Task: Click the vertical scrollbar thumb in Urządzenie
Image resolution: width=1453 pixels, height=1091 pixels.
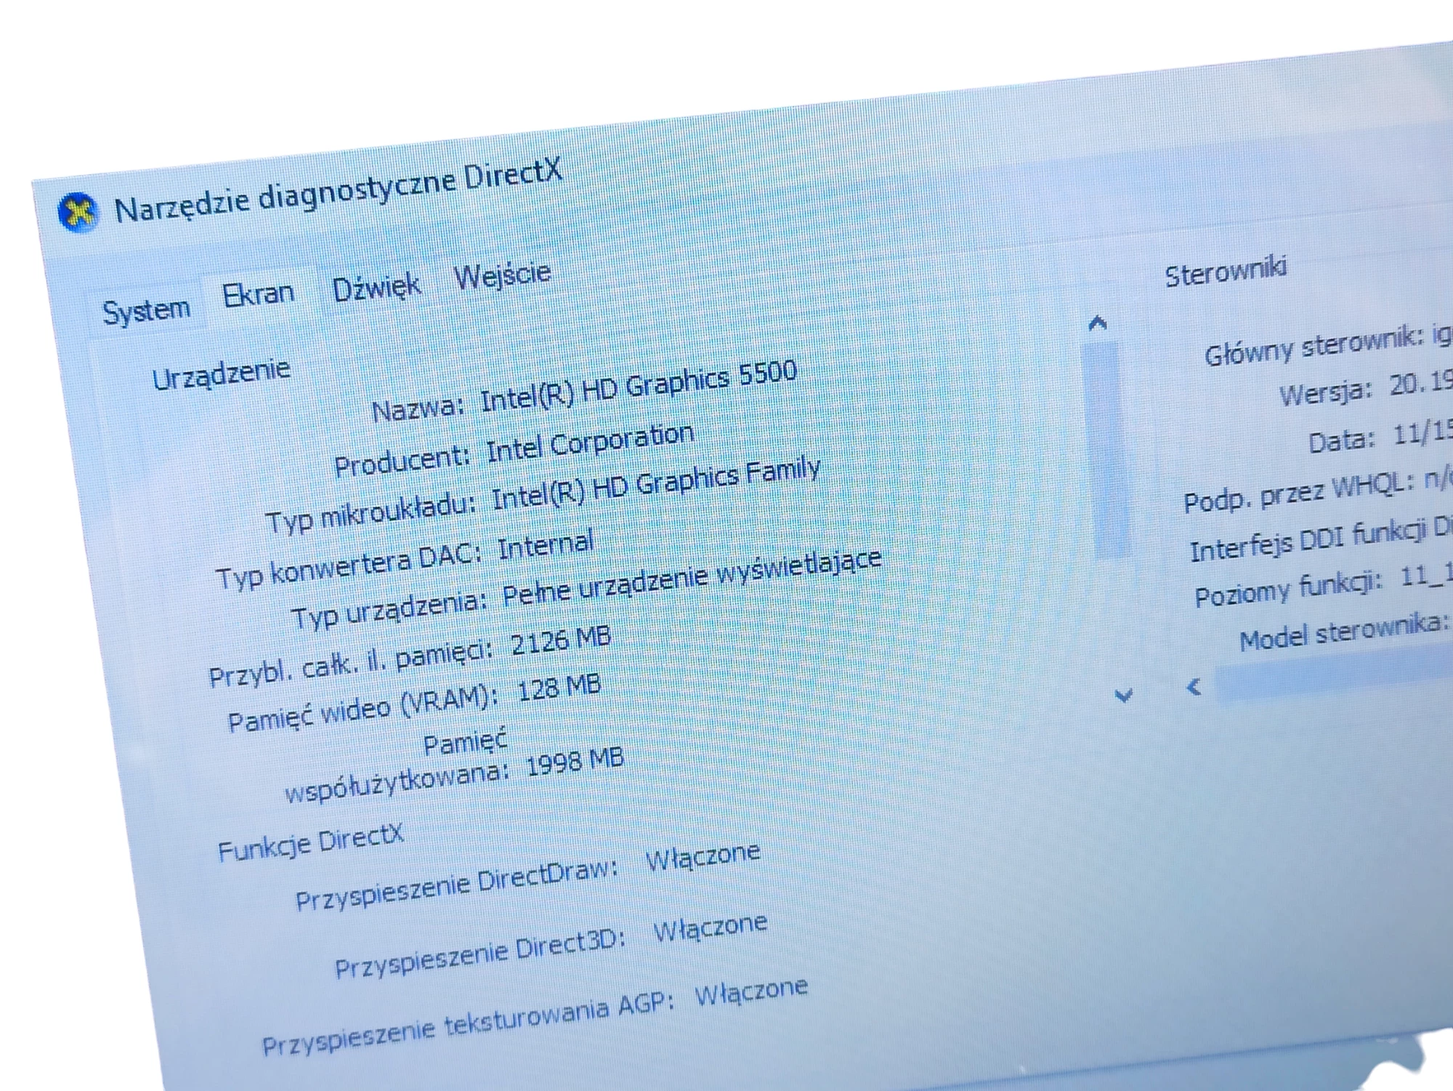Action: pyautogui.click(x=1107, y=449)
